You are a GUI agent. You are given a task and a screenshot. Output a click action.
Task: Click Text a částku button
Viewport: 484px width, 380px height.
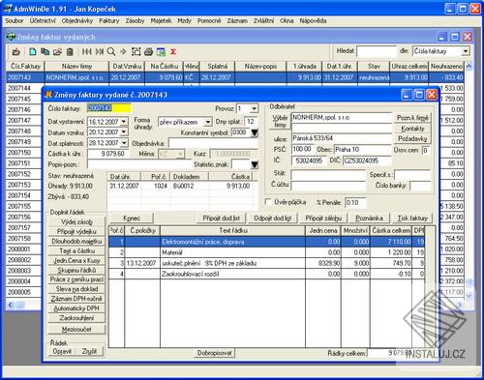pos(76,250)
